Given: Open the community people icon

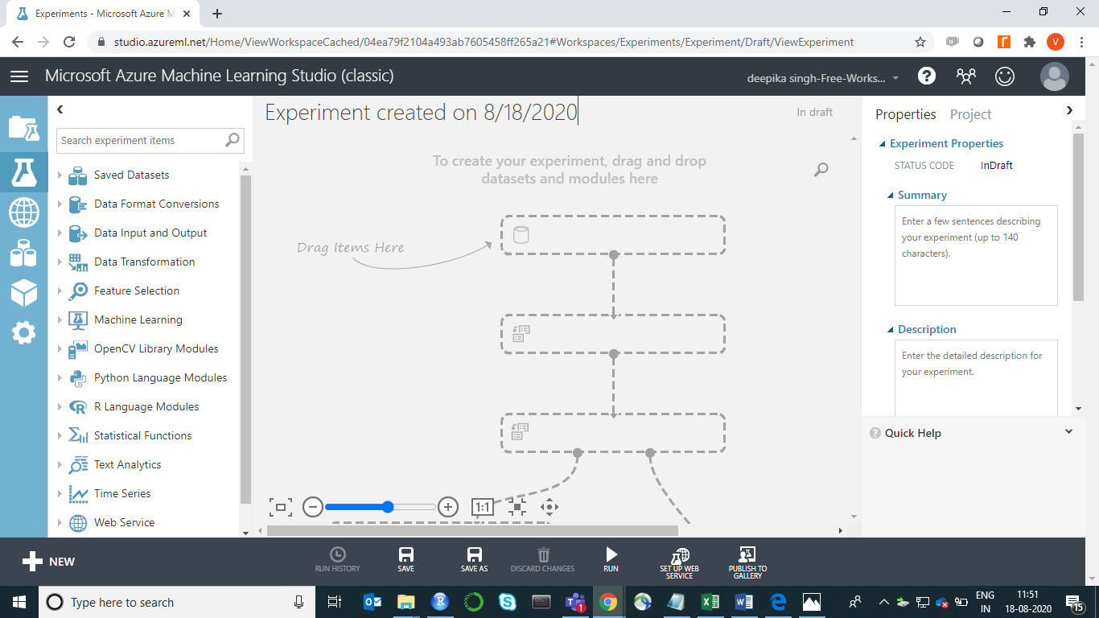Looking at the screenshot, I should 965,76.
